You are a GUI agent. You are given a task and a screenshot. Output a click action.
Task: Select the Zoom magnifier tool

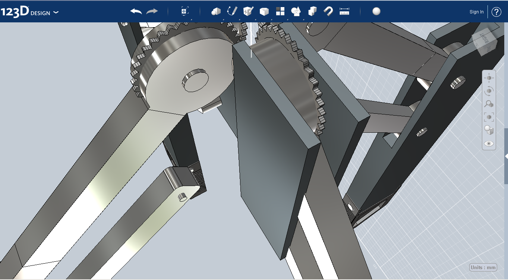tap(489, 104)
